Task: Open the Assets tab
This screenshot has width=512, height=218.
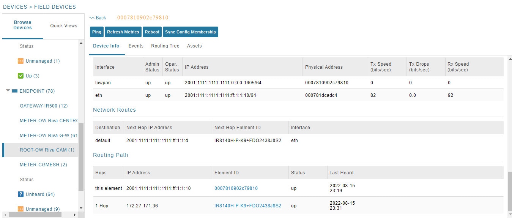Action: click(x=194, y=46)
